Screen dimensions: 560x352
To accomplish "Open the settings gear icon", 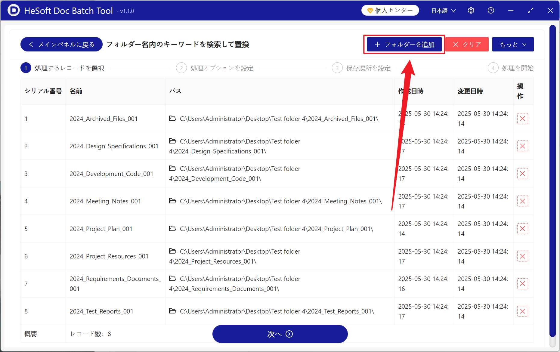I will pos(471,11).
